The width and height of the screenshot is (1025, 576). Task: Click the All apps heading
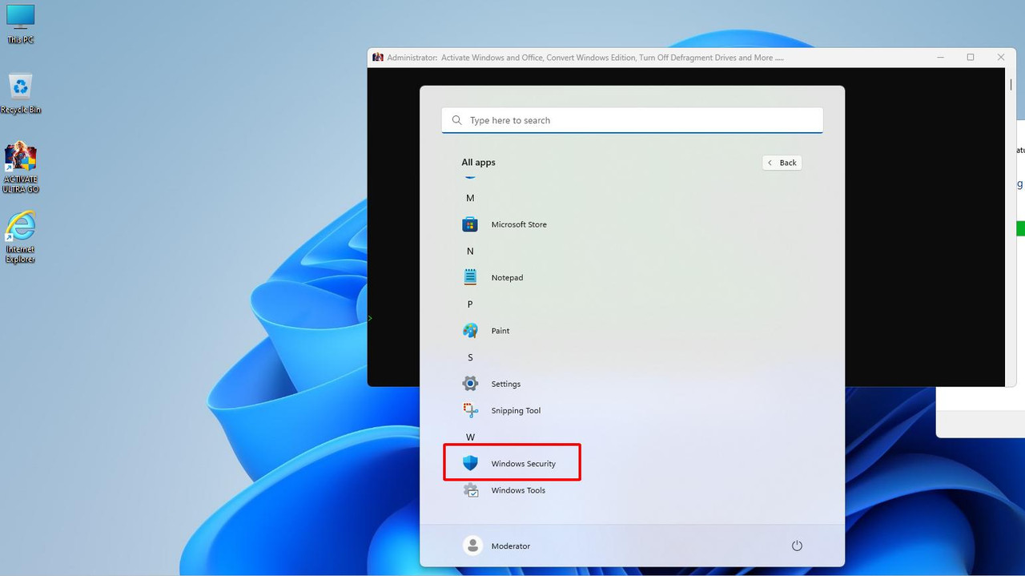[x=478, y=163]
